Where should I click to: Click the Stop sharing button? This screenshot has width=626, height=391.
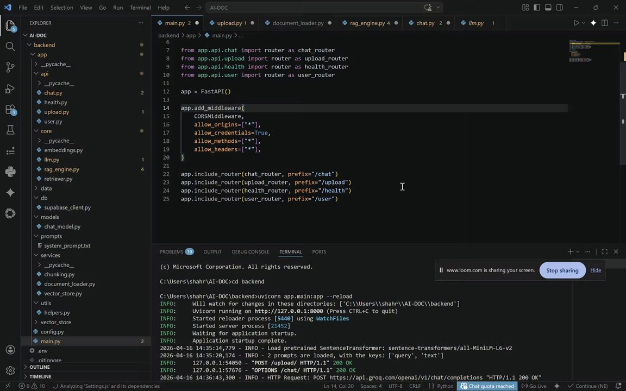[x=562, y=270]
